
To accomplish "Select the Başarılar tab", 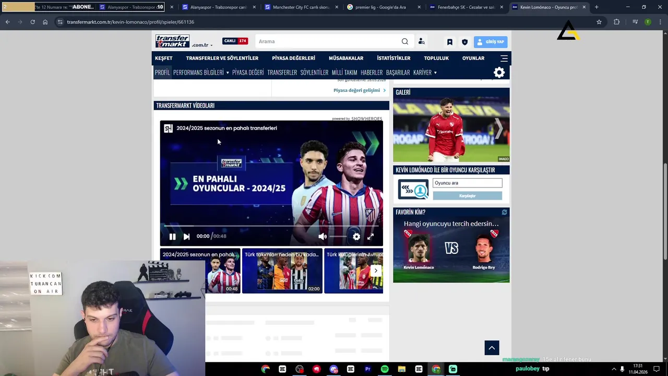I will coord(398,73).
